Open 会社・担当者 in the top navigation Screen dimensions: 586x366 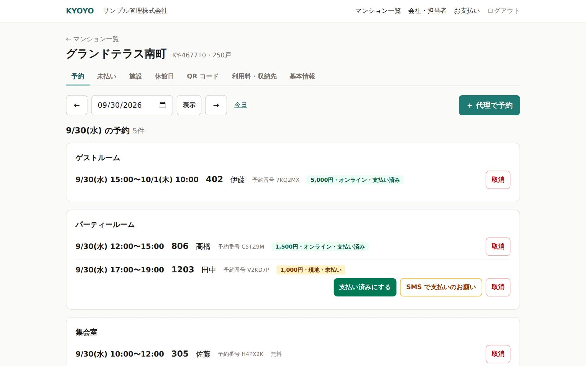pyautogui.click(x=427, y=11)
